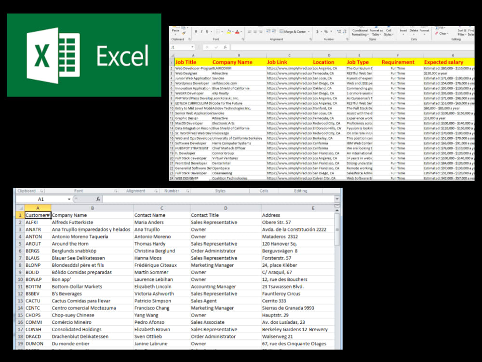Open Name Box dropdown showing J1
Viewport: 482px width, 362px height.
coord(192,47)
